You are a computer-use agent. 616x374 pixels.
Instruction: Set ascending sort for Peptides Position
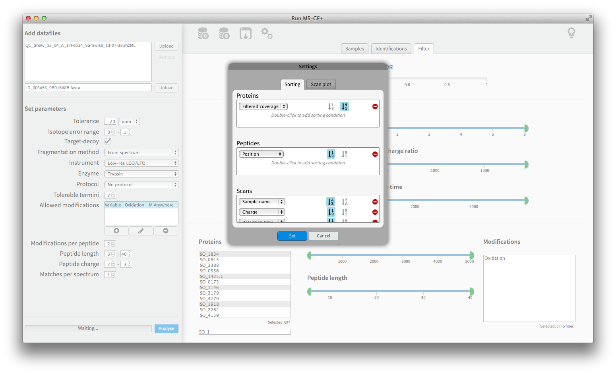coord(331,154)
